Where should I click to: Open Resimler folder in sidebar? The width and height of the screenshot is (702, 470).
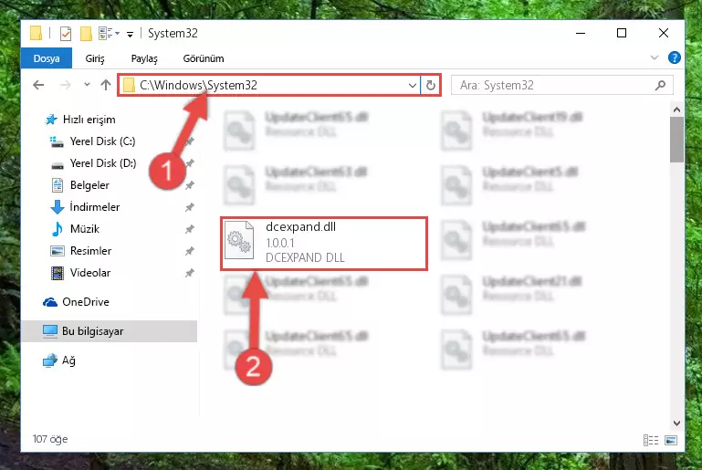pos(91,251)
